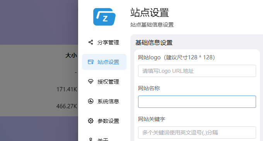The width and height of the screenshot is (263, 141).
Task: Click the 基础信息设置 section heading
Action: [154, 43]
